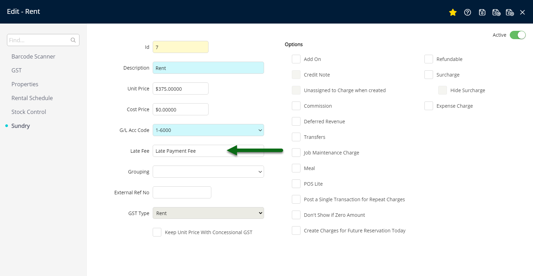Enable the POS Lite checkbox
This screenshot has height=276, width=533.
coord(296,184)
